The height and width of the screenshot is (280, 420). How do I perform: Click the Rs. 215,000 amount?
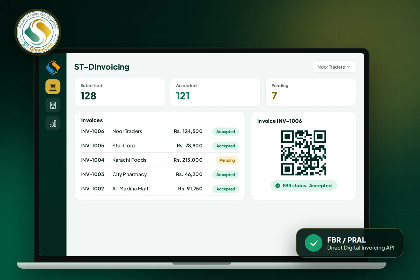(x=188, y=160)
